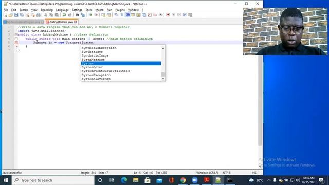The image size is (329, 185).
Task: Open the Plugins menu
Action: pos(120,10)
